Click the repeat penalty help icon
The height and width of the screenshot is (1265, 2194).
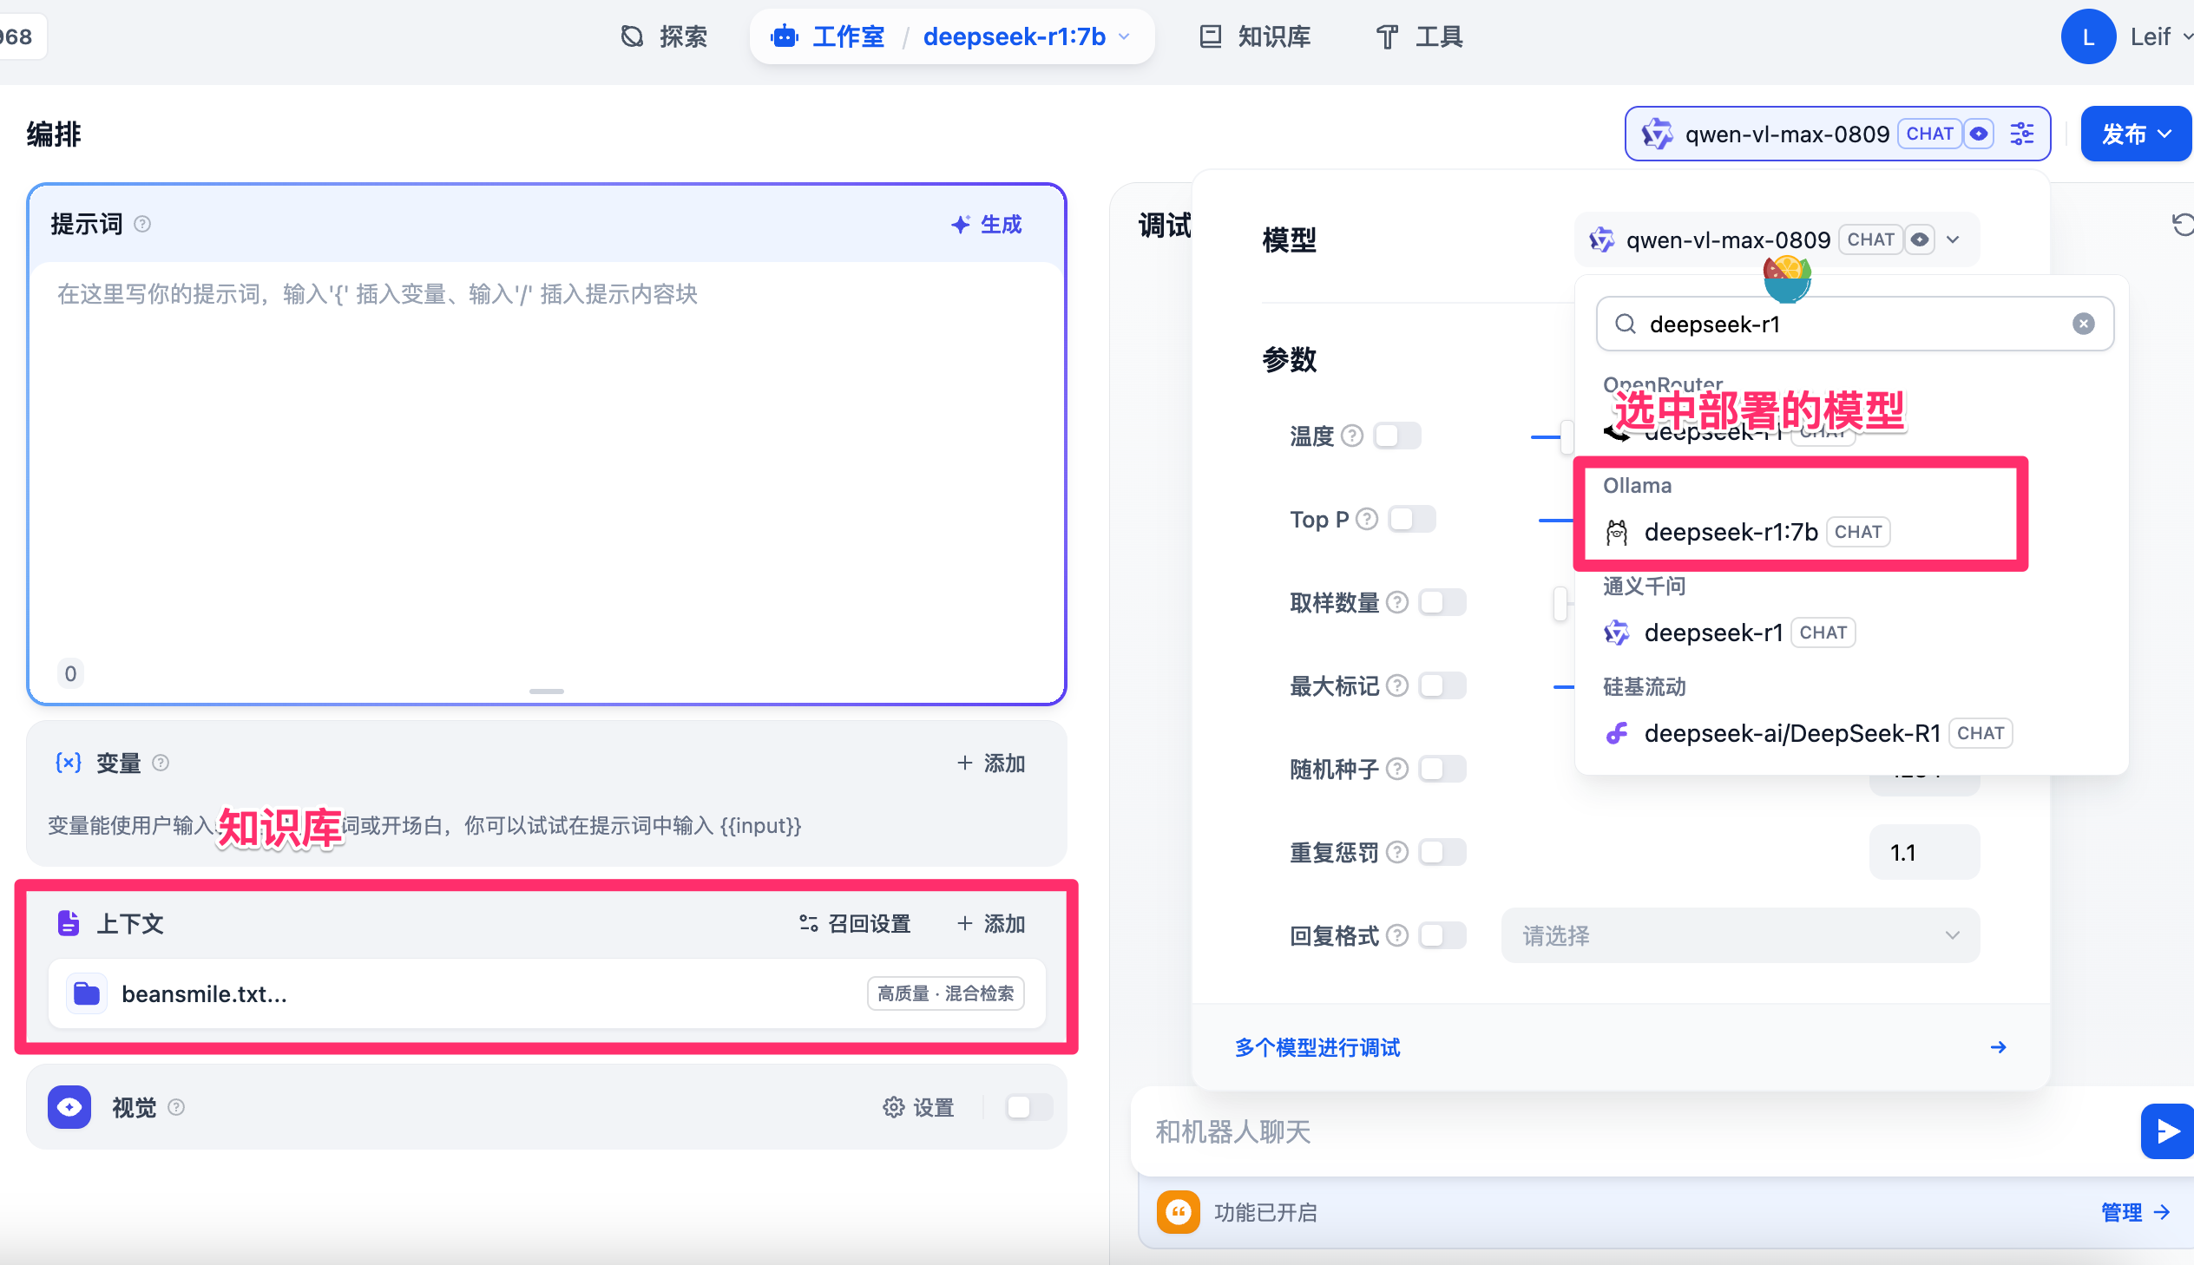(x=1397, y=852)
